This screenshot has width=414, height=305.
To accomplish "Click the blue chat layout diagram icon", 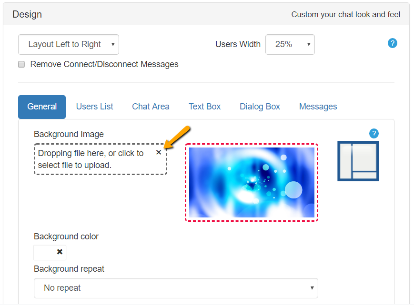I will pyautogui.click(x=358, y=161).
